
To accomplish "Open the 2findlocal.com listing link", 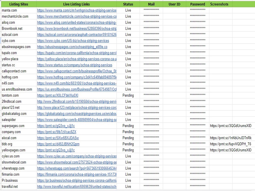I will pyautogui.click(x=77, y=102).
